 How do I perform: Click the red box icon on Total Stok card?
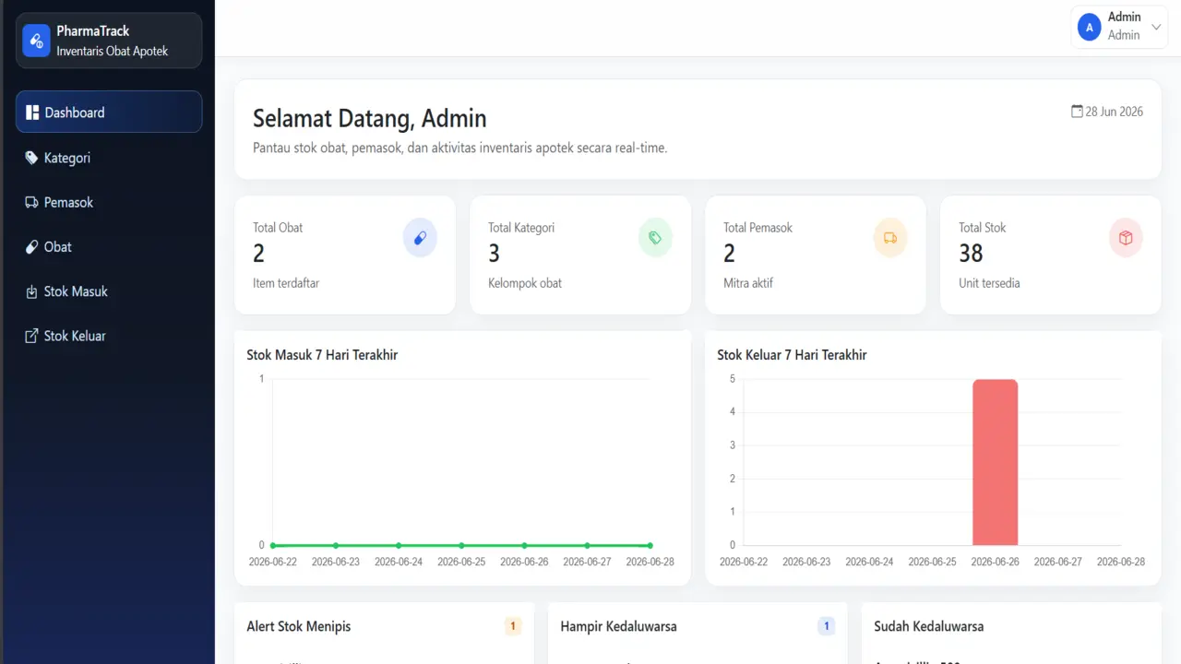pos(1126,238)
